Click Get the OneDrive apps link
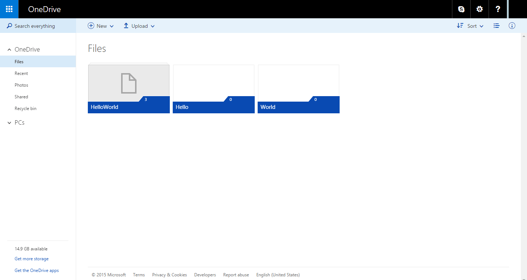527x280 pixels. pyautogui.click(x=37, y=270)
